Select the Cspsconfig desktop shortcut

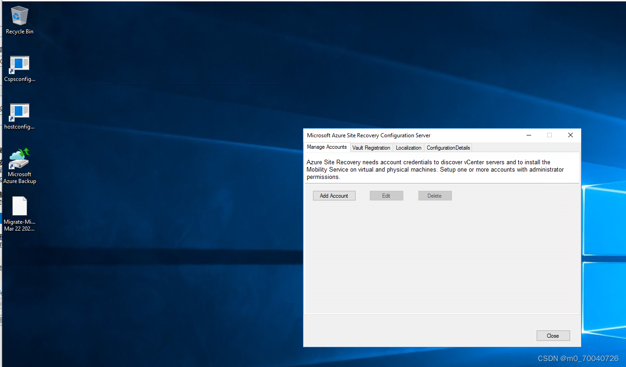pos(19,69)
